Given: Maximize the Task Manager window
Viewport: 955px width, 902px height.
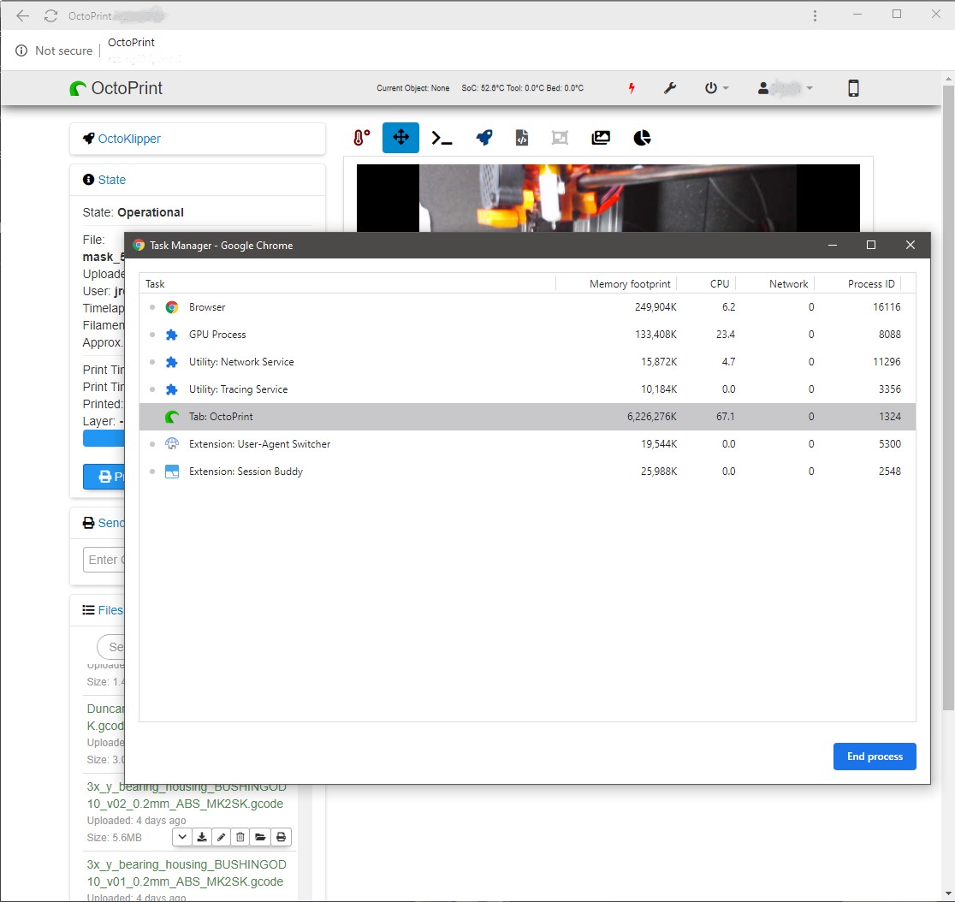Looking at the screenshot, I should [x=871, y=245].
